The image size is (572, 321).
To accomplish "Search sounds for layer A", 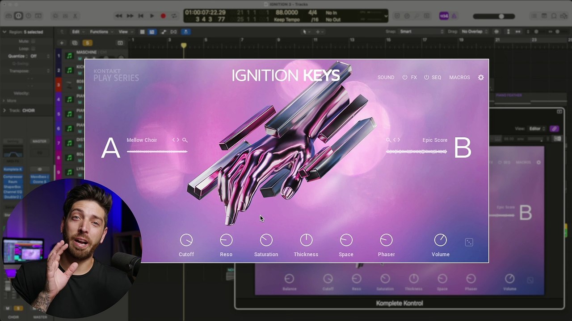I will (185, 140).
